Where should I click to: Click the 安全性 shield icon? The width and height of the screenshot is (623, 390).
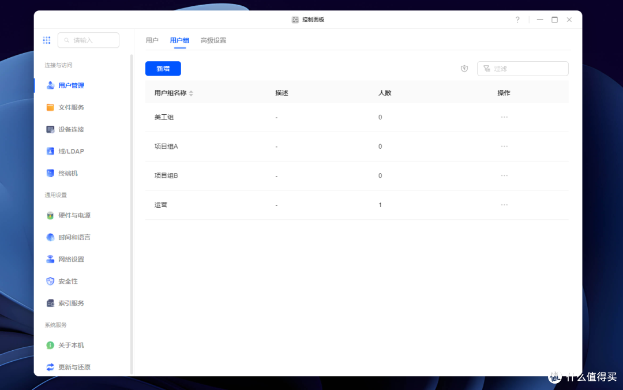[50, 281]
